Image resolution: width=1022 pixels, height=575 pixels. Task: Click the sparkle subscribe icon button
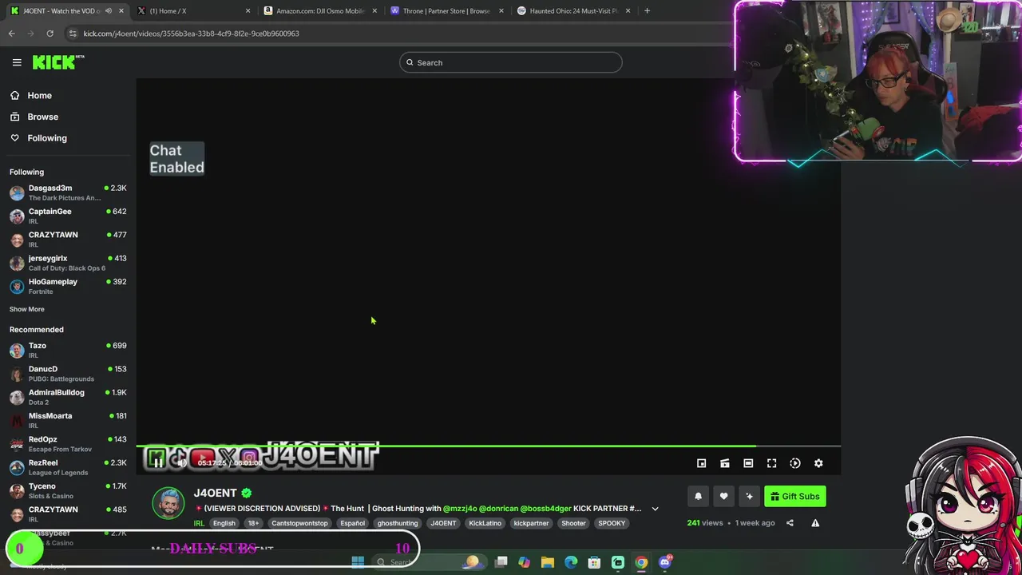point(749,497)
